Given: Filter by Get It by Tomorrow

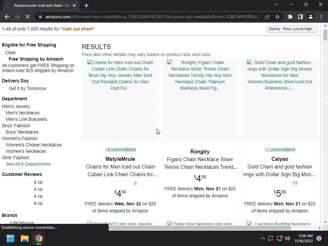Looking at the screenshot, I should (28, 88).
